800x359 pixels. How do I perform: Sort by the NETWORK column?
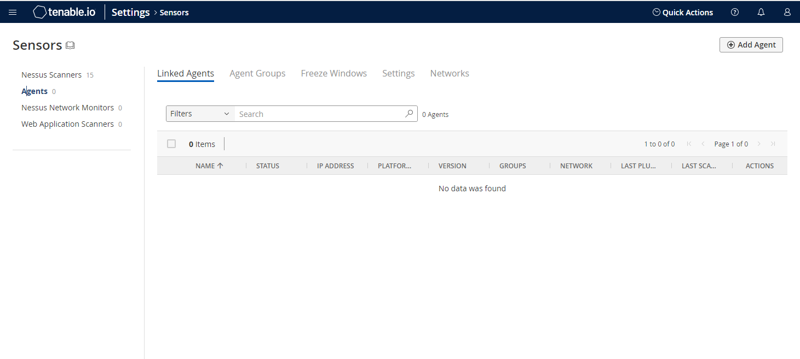point(576,166)
